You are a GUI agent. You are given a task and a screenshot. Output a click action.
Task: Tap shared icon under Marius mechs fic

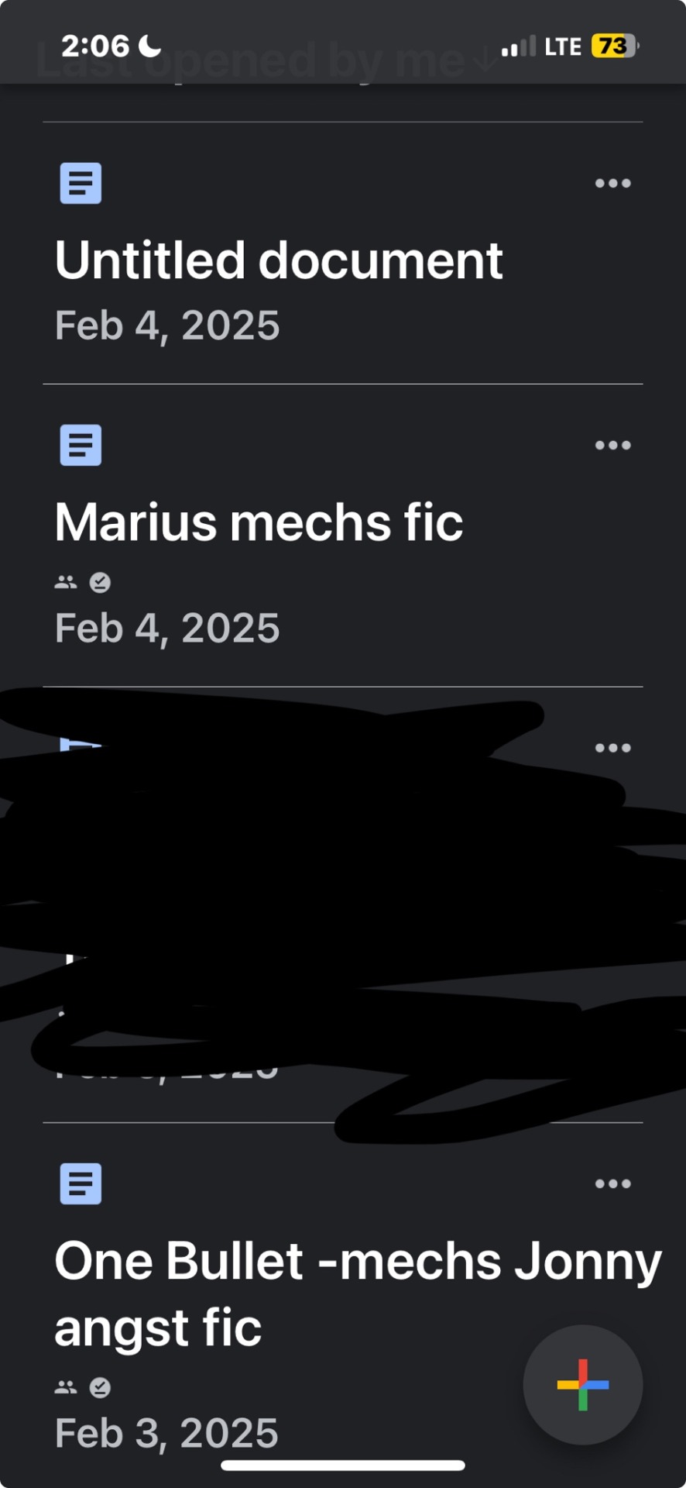(66, 583)
